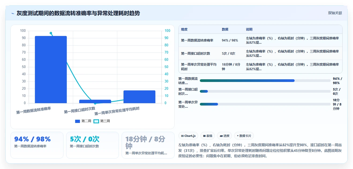Open the 94% / 98% stat card
The height and width of the screenshot is (169, 353).
tap(37, 145)
